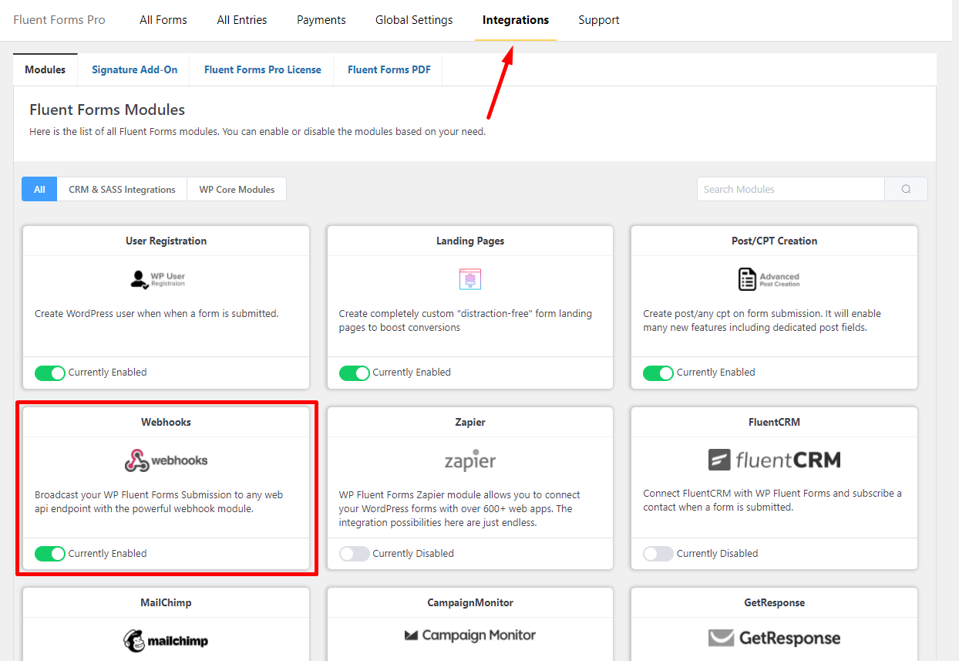Screen dimensions: 959x661
Task: Click the Search Modules input field
Action: (x=790, y=189)
